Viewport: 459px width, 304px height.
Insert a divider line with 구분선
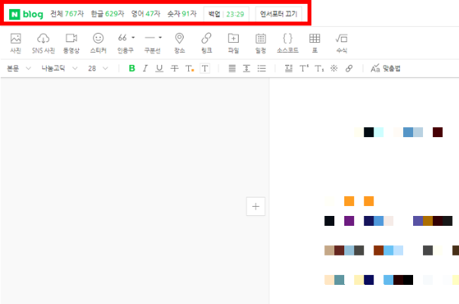152,43
